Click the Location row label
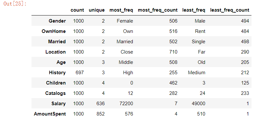The height and width of the screenshot is (121, 268). tap(55, 52)
